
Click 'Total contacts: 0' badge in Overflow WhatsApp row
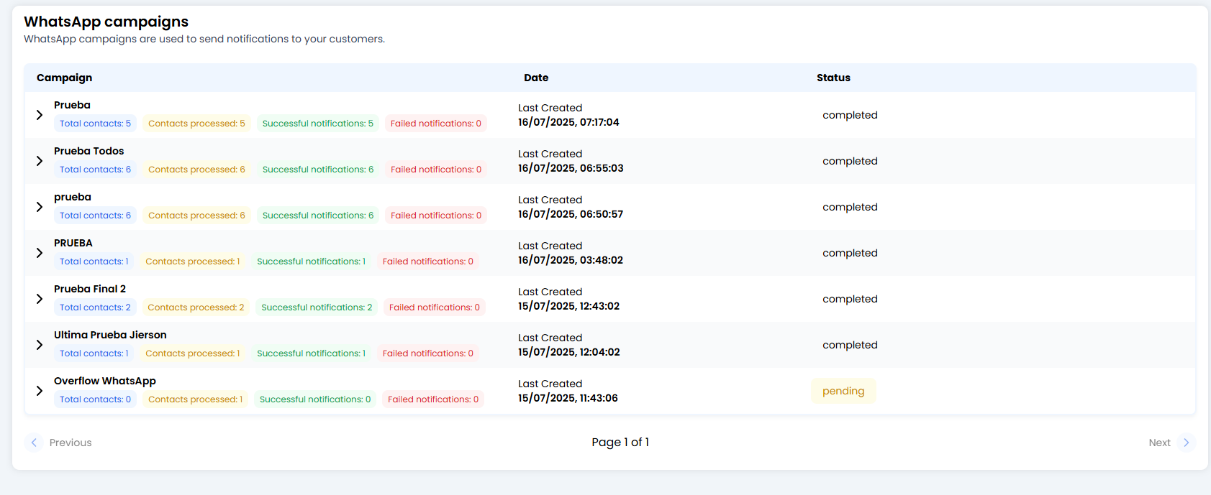coord(95,399)
